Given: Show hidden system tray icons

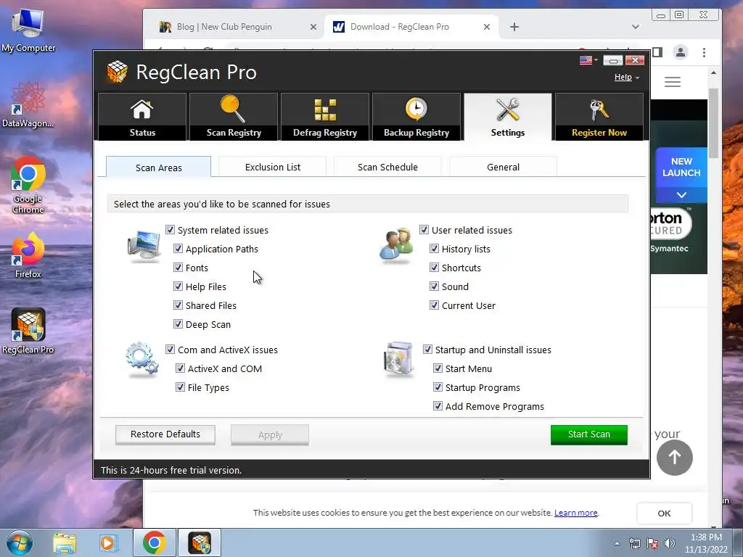Looking at the screenshot, I should pos(617,544).
